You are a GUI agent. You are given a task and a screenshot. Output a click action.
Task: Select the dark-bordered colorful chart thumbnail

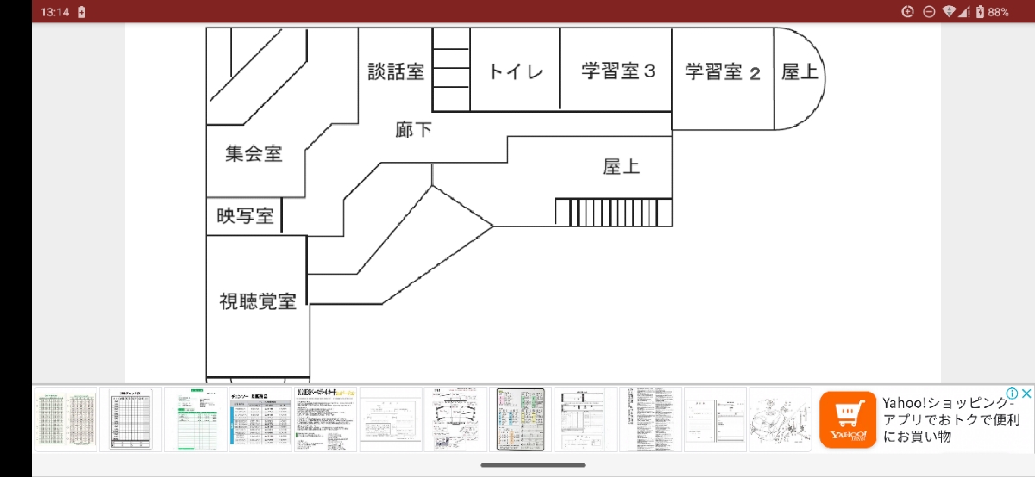tap(520, 419)
